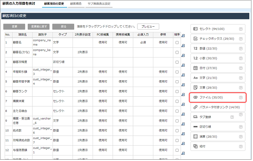This screenshot has width=253, height=161.
Task: Open help for 日付 field type
Action: (x=241, y=68)
